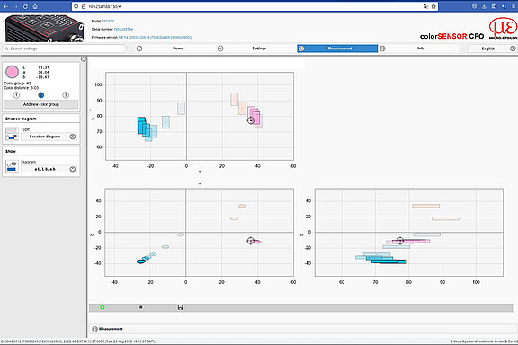Open the Type Location diagram dropdown
Image resolution: width=518 pixels, height=345 pixels.
[x=49, y=137]
